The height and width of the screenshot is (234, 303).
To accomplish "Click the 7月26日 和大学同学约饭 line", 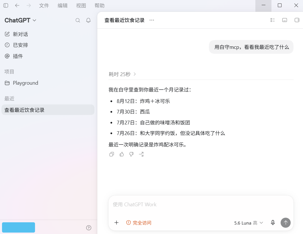I will [x=171, y=133].
